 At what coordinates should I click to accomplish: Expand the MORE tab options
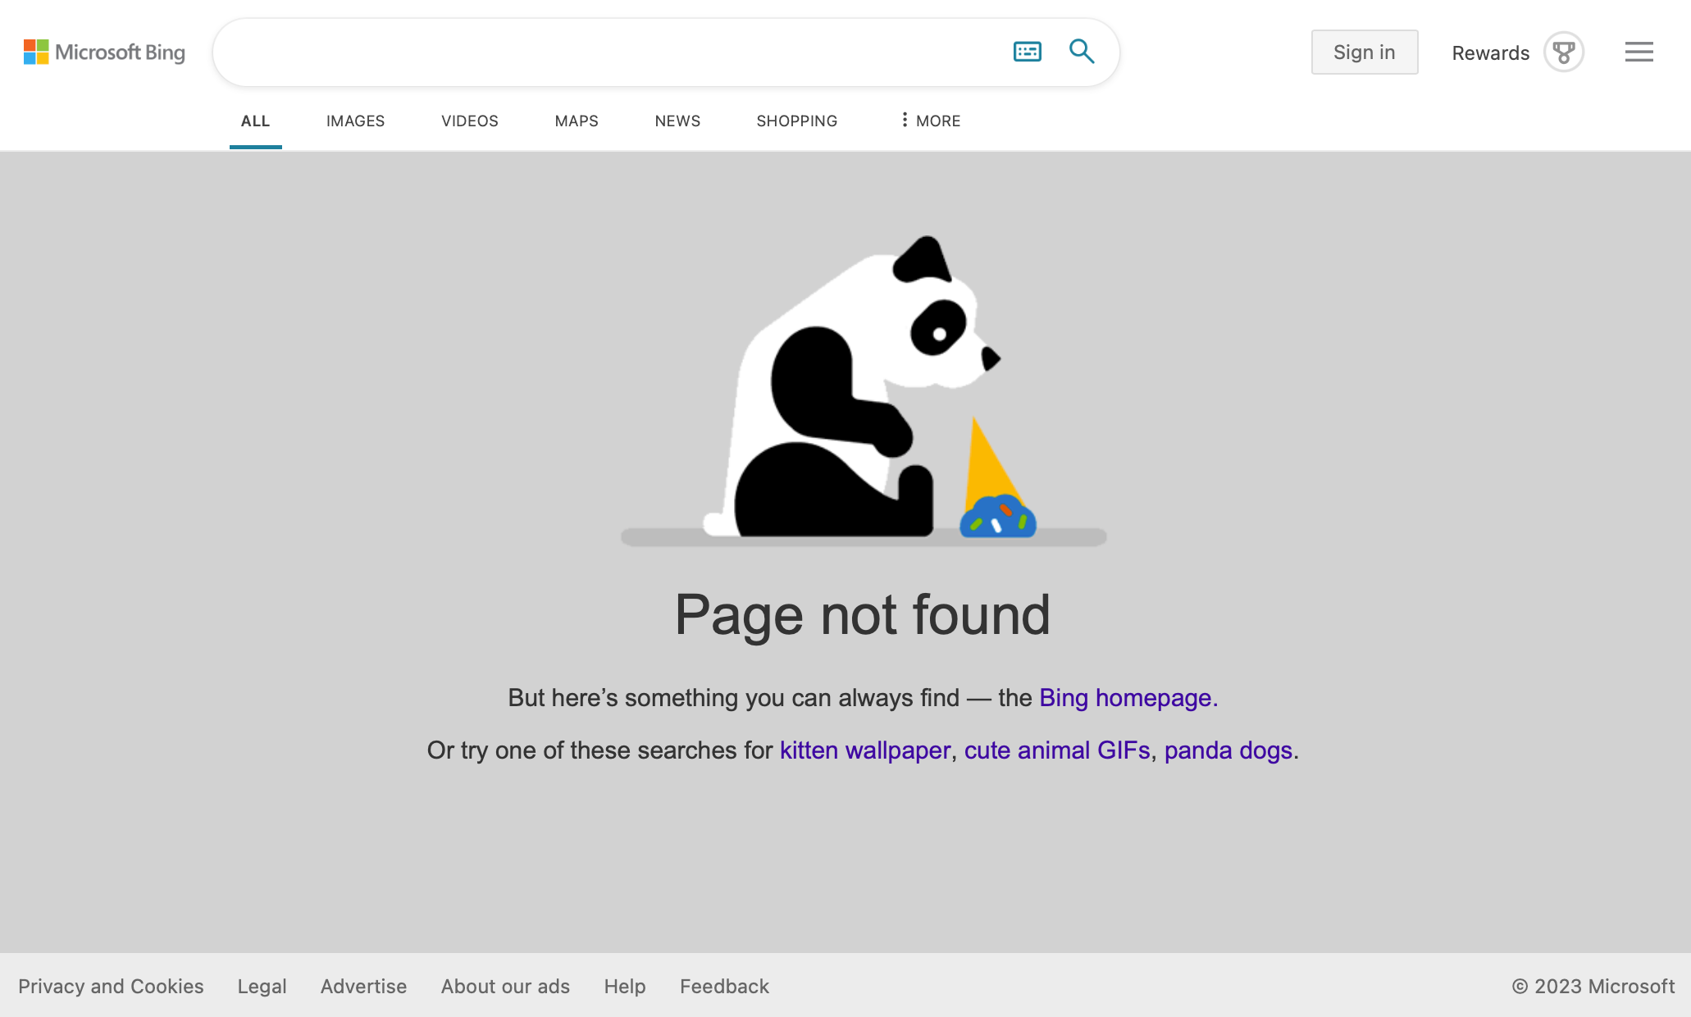pyautogui.click(x=930, y=121)
